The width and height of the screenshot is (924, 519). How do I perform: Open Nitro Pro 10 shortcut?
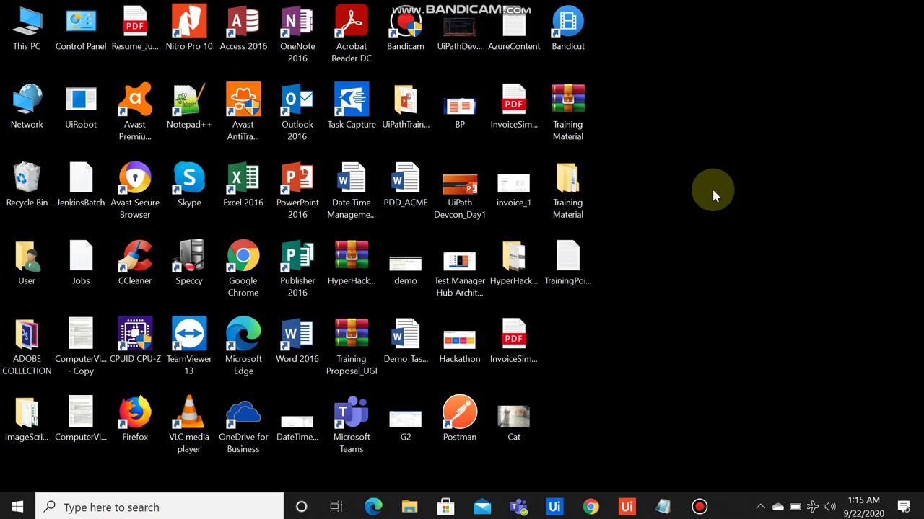(x=189, y=29)
